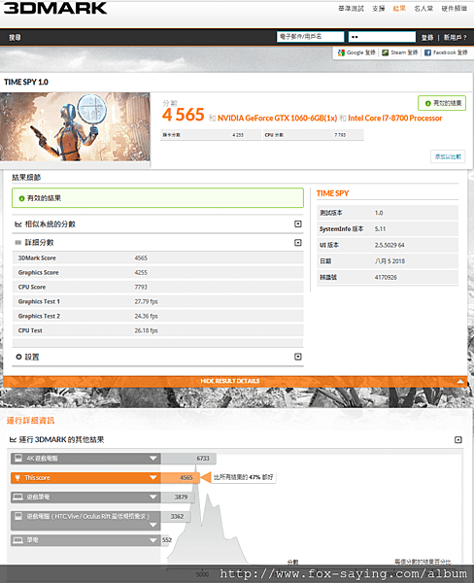Collapse the 運行 3DMARK 的其他結果 section
This screenshot has height=583, width=474.
point(458,440)
